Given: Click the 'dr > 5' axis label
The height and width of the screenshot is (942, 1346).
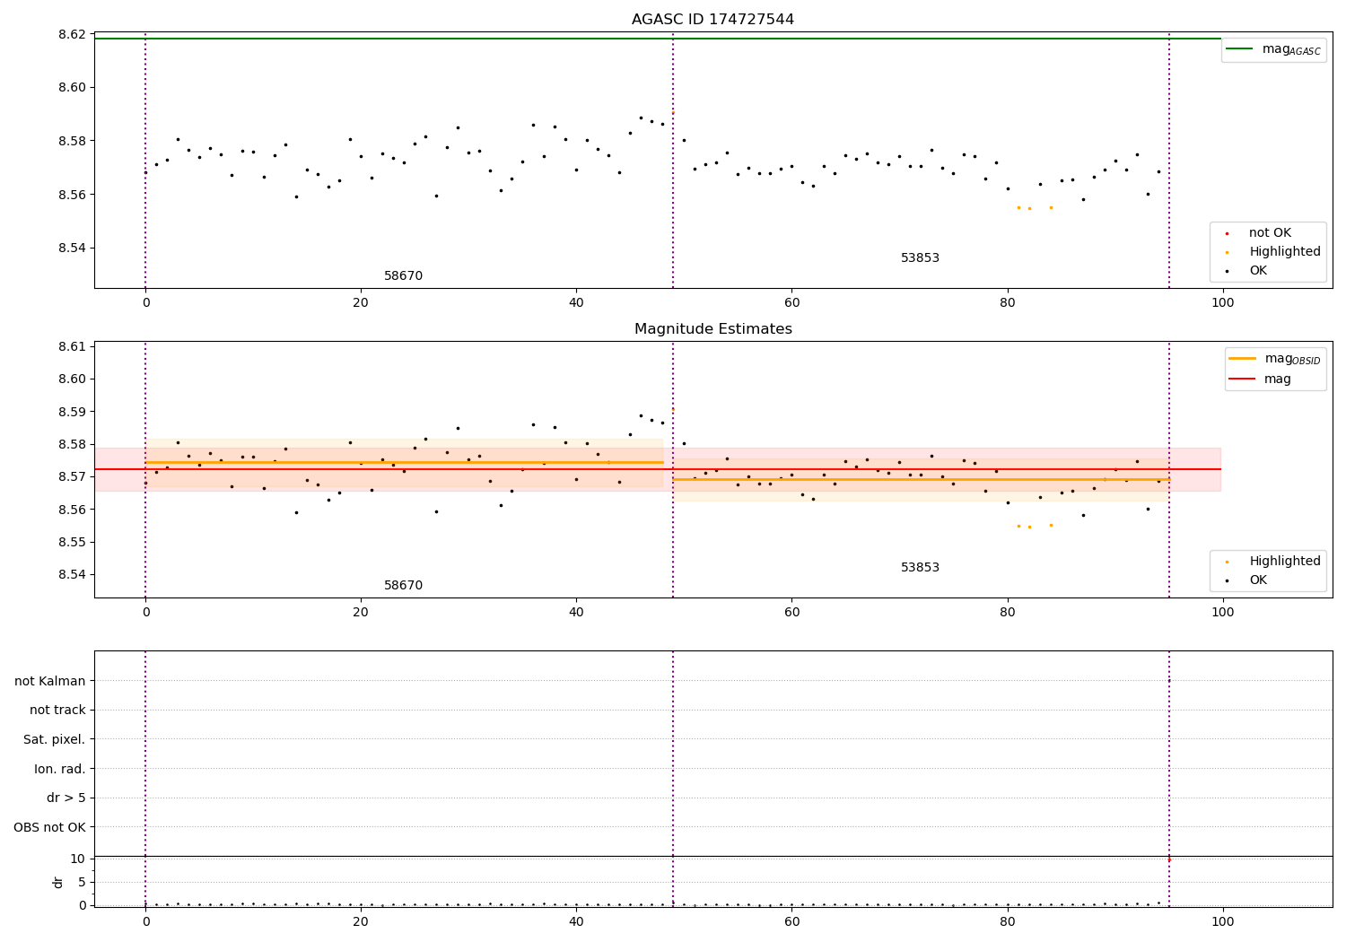Looking at the screenshot, I should coord(66,798).
